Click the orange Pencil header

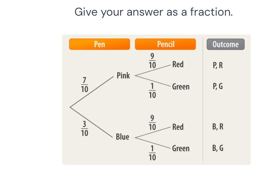(x=165, y=44)
